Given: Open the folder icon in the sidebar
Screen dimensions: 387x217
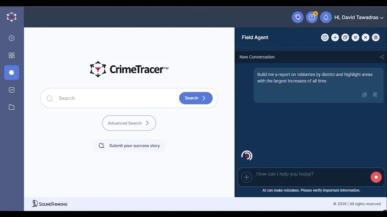Looking at the screenshot, I should [x=11, y=107].
